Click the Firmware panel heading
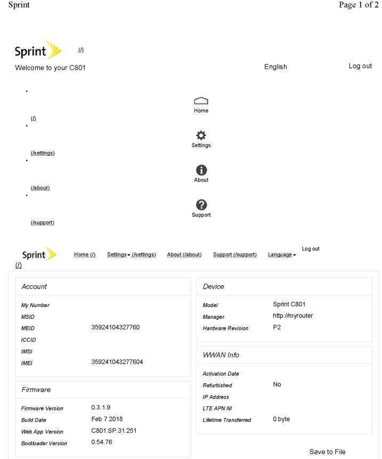Screen dimensions: 382x459 [x=36, y=390]
